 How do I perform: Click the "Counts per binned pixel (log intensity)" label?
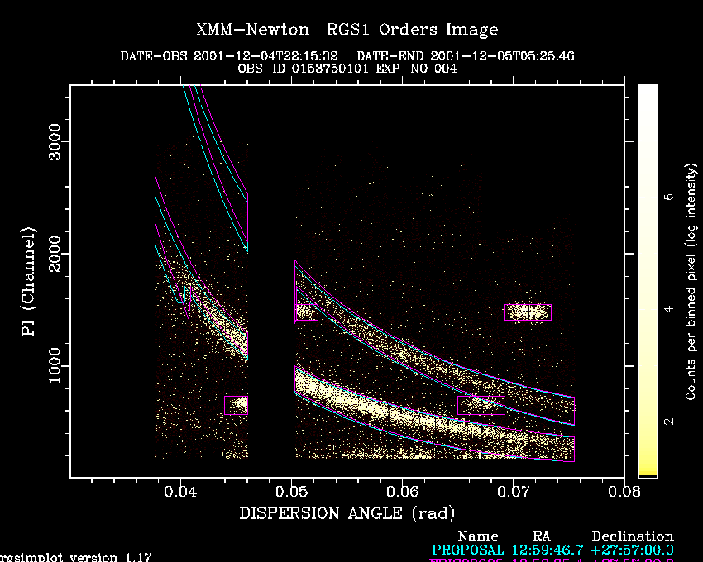point(691,282)
